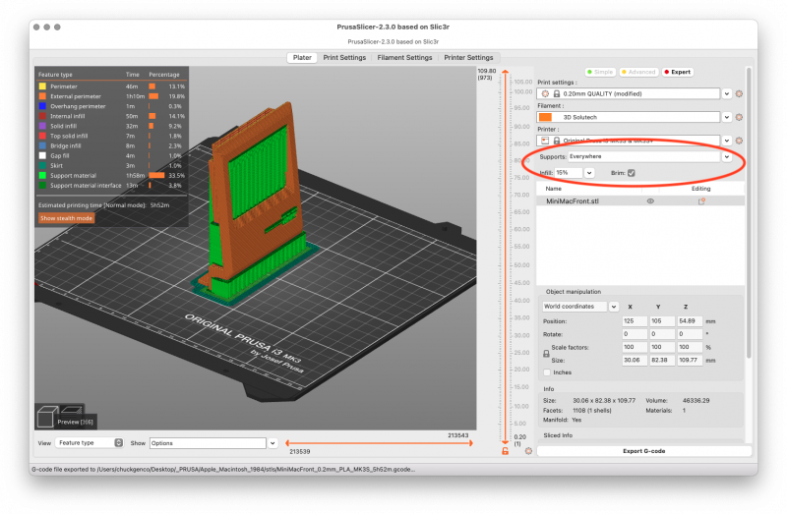Select the MiniMacFront.stl object row
The width and height of the screenshot is (787, 514).
(641, 201)
